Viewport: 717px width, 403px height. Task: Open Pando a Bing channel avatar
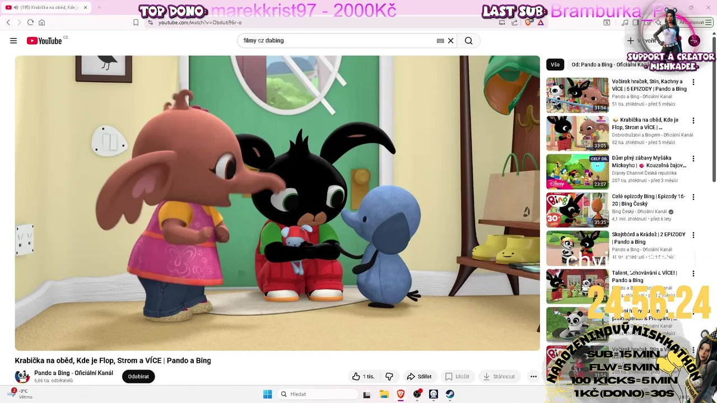click(22, 377)
